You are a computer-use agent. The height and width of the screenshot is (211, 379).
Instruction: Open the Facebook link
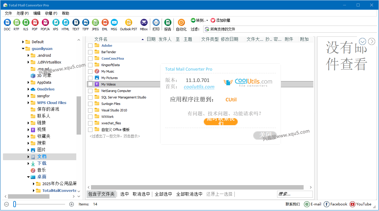pos(335,204)
